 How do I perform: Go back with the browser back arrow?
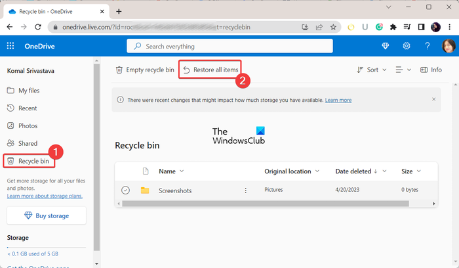click(x=10, y=27)
